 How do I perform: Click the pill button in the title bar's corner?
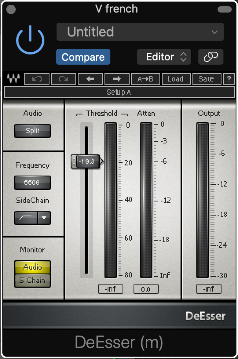pyautogui.click(x=225, y=9)
